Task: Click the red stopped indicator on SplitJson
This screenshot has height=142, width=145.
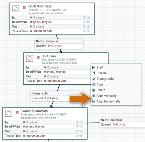Action: (x=38, y=57)
